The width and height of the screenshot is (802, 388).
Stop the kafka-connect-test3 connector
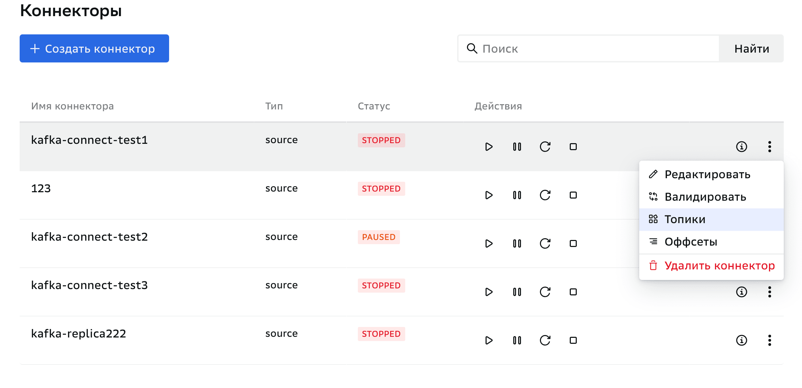click(573, 292)
